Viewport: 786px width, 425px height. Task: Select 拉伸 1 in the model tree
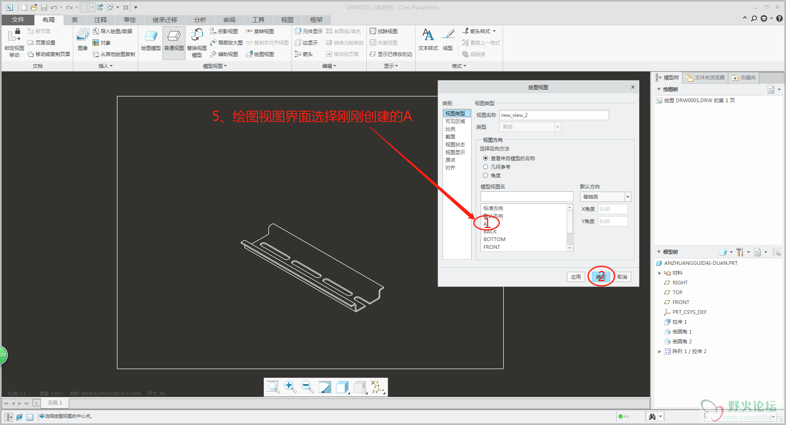(675, 322)
